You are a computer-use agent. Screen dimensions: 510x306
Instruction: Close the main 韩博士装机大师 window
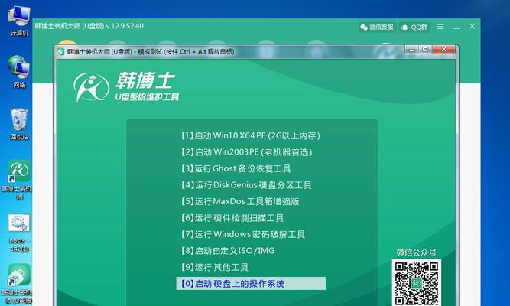pos(473,26)
